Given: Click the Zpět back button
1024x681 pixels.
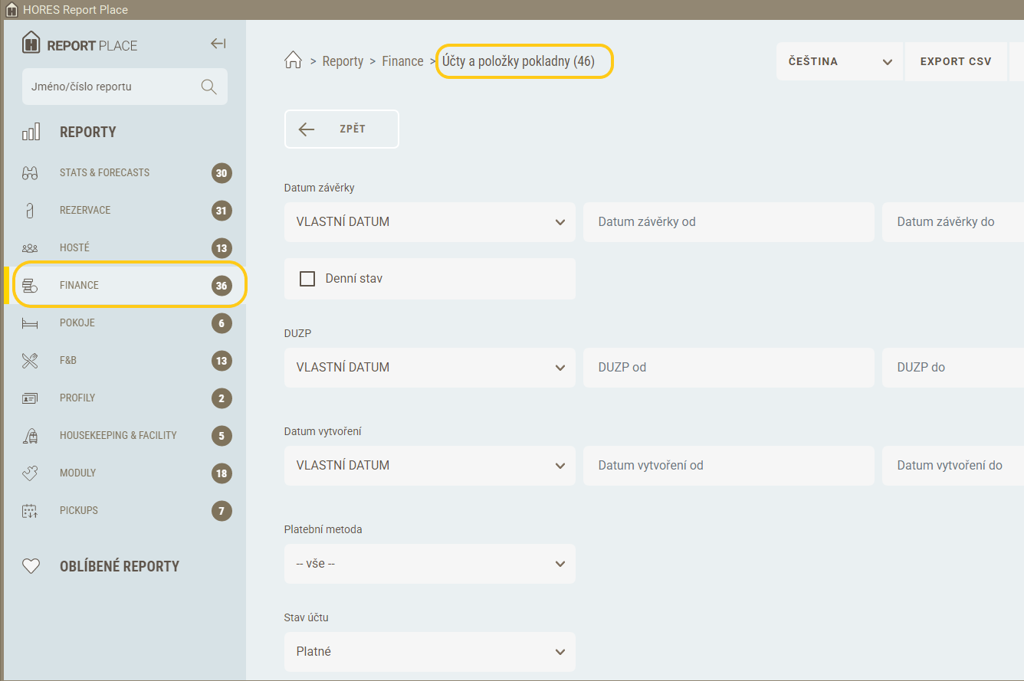Looking at the screenshot, I should (x=341, y=129).
